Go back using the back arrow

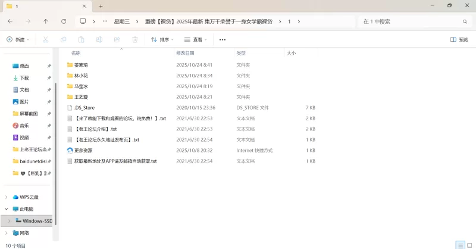tap(10, 21)
